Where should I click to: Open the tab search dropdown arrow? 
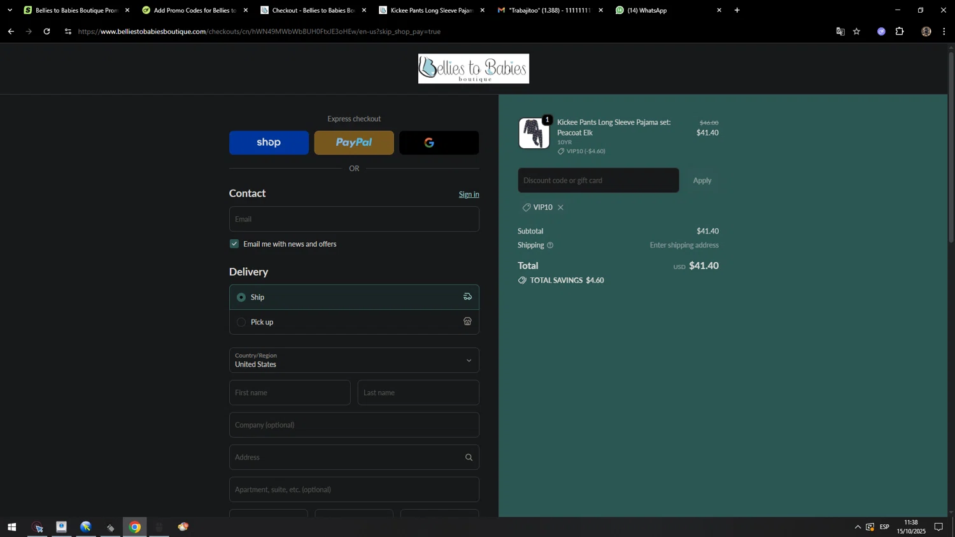pos(10,10)
